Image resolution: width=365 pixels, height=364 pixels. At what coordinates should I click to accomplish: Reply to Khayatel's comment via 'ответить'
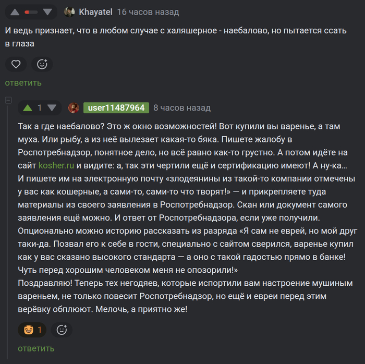click(x=23, y=83)
